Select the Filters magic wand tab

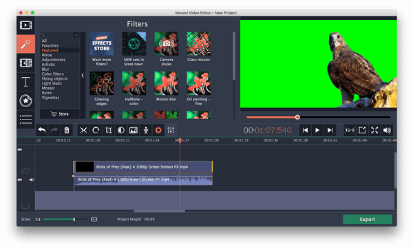[25, 44]
